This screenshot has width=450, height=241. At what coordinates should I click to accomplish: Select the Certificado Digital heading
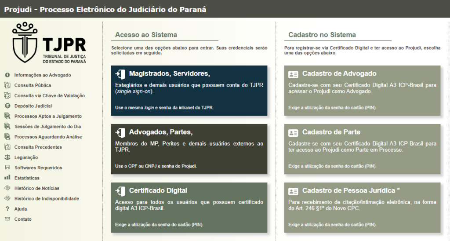click(x=158, y=190)
